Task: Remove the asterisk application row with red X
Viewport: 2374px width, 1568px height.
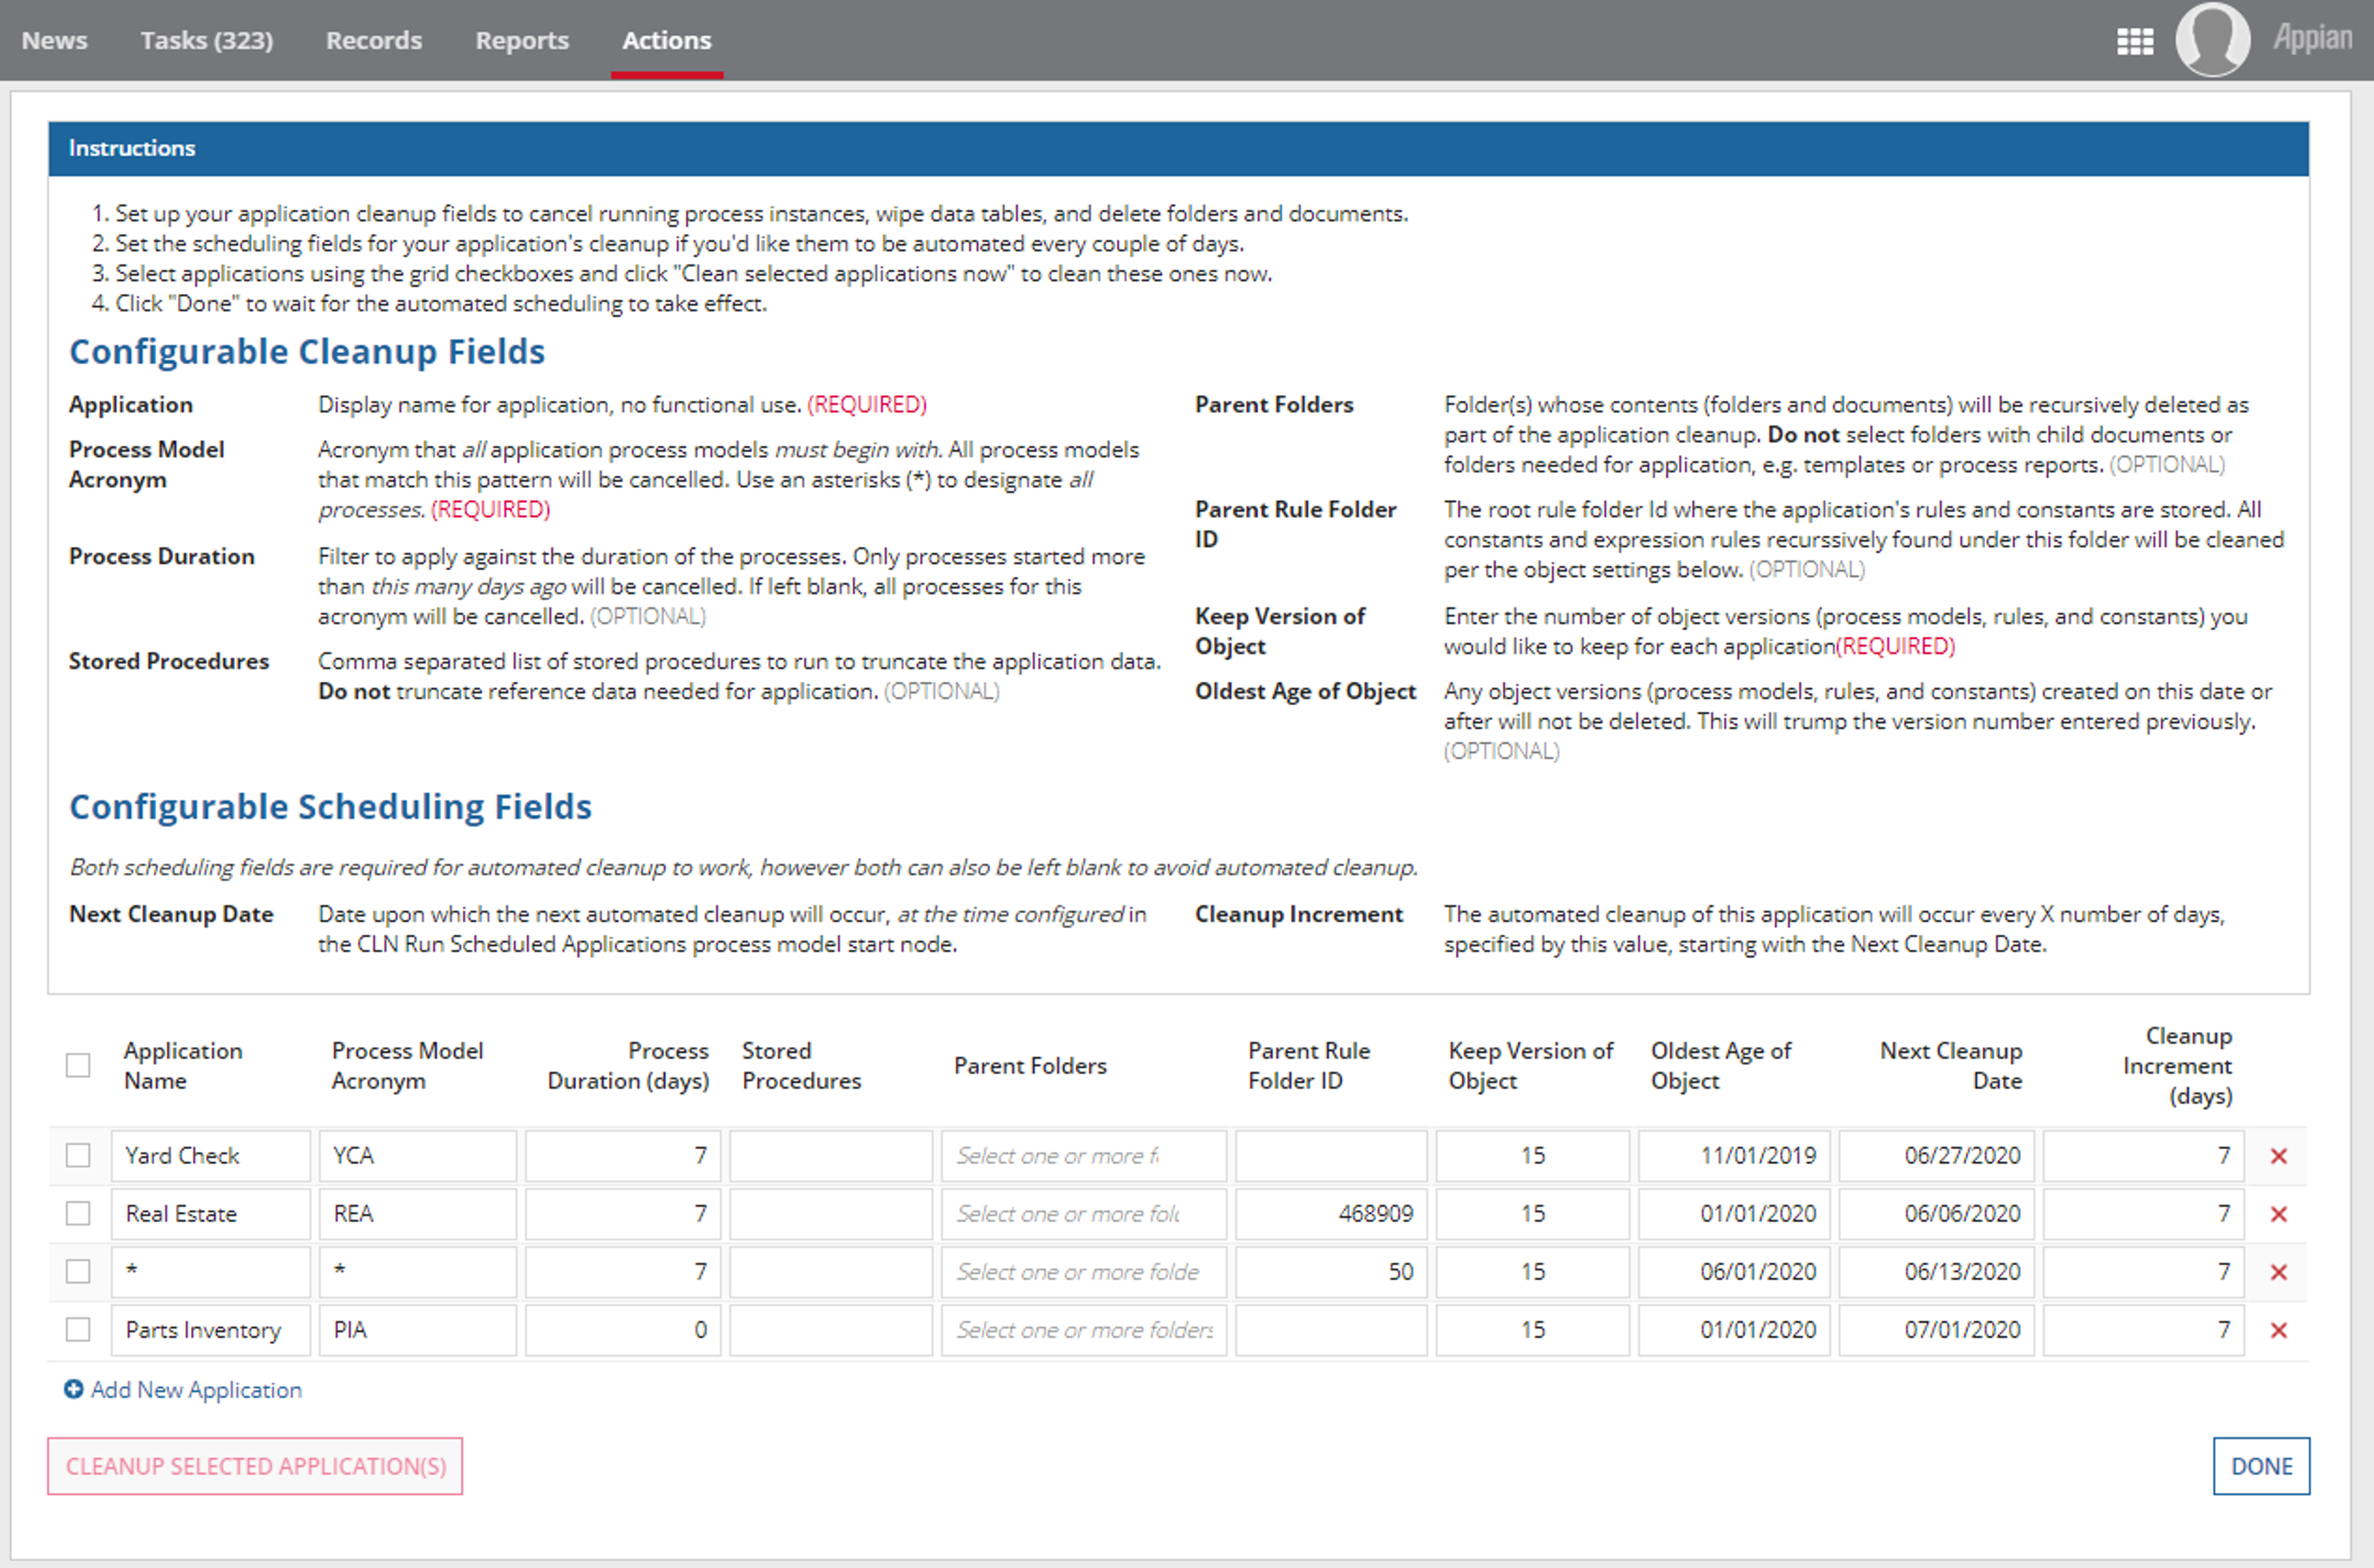Action: (x=2279, y=1272)
